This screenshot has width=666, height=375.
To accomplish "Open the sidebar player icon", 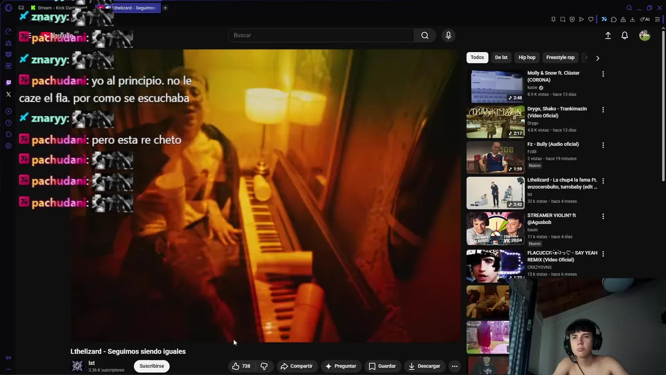I will 8,111.
